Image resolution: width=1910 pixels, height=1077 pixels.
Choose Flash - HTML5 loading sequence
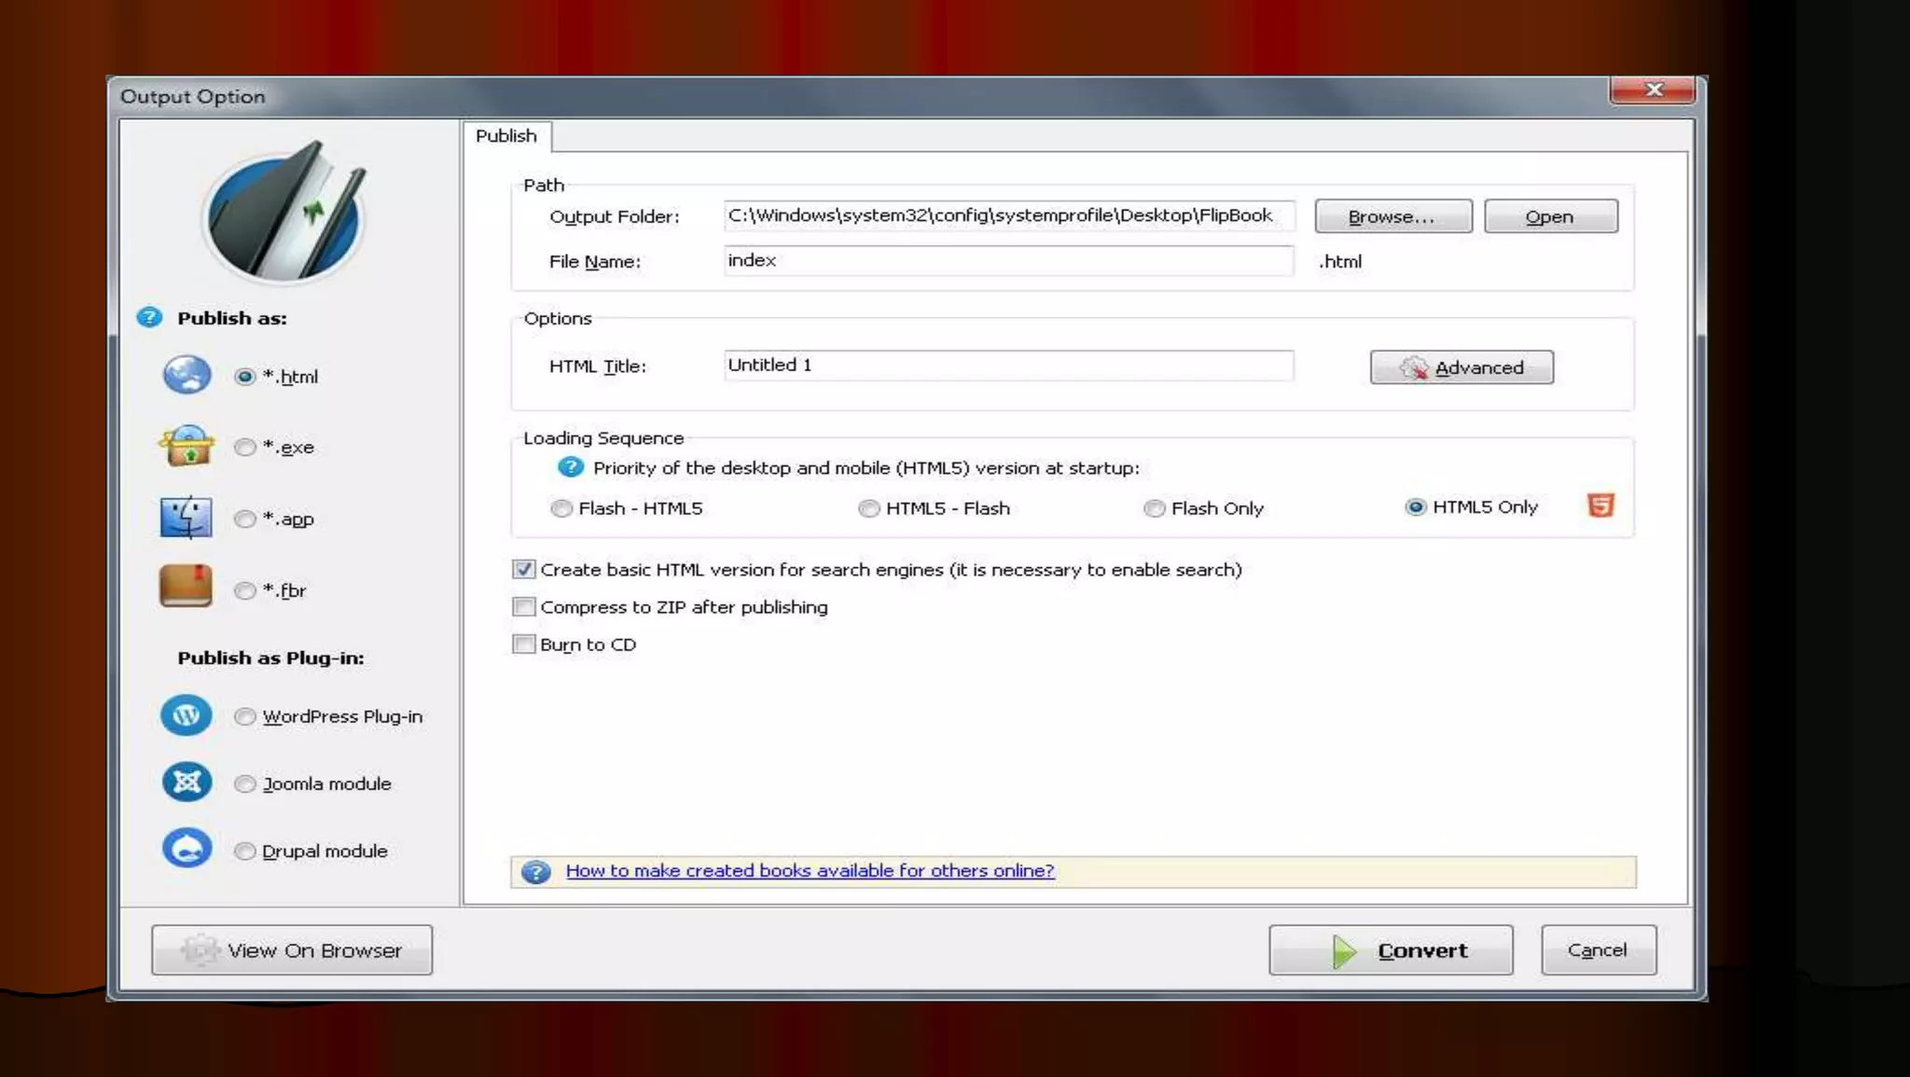pos(561,508)
